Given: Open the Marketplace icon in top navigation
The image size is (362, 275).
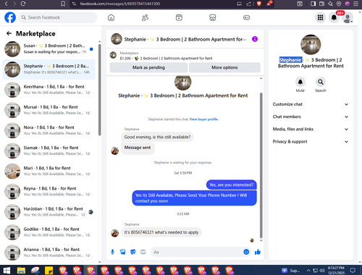Looking at the screenshot, I should (213, 17).
